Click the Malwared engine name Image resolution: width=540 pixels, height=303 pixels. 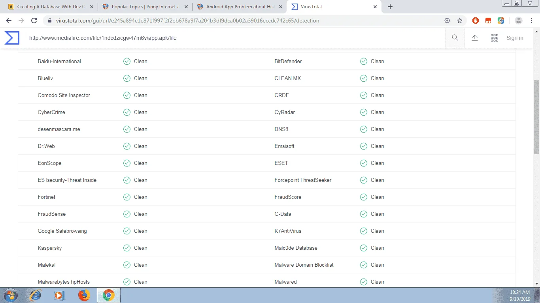click(x=286, y=282)
